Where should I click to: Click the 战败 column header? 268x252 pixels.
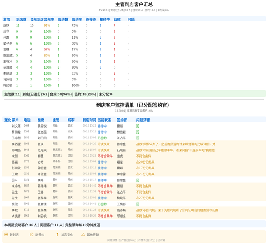[x=117, y=19]
